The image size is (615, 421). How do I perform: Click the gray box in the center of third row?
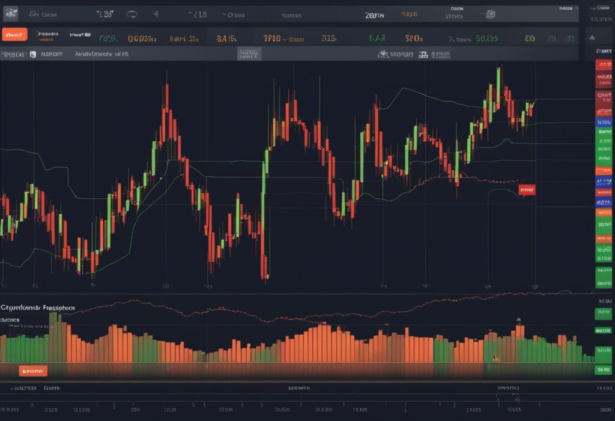[249, 54]
